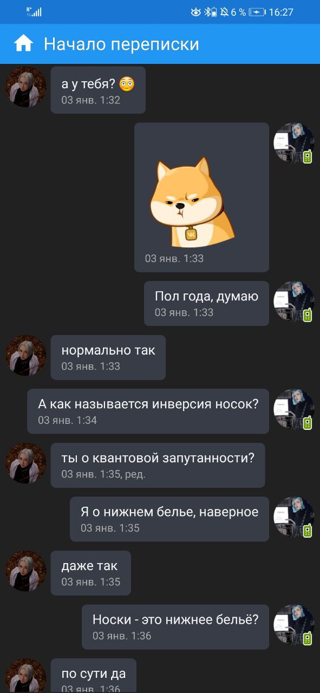Tap the signal strength icon in status bar
320x693 pixels.
click(35, 12)
